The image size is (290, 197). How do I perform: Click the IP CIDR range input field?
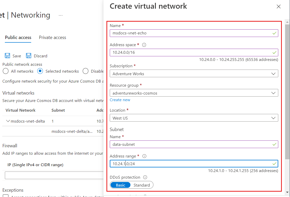51,175
